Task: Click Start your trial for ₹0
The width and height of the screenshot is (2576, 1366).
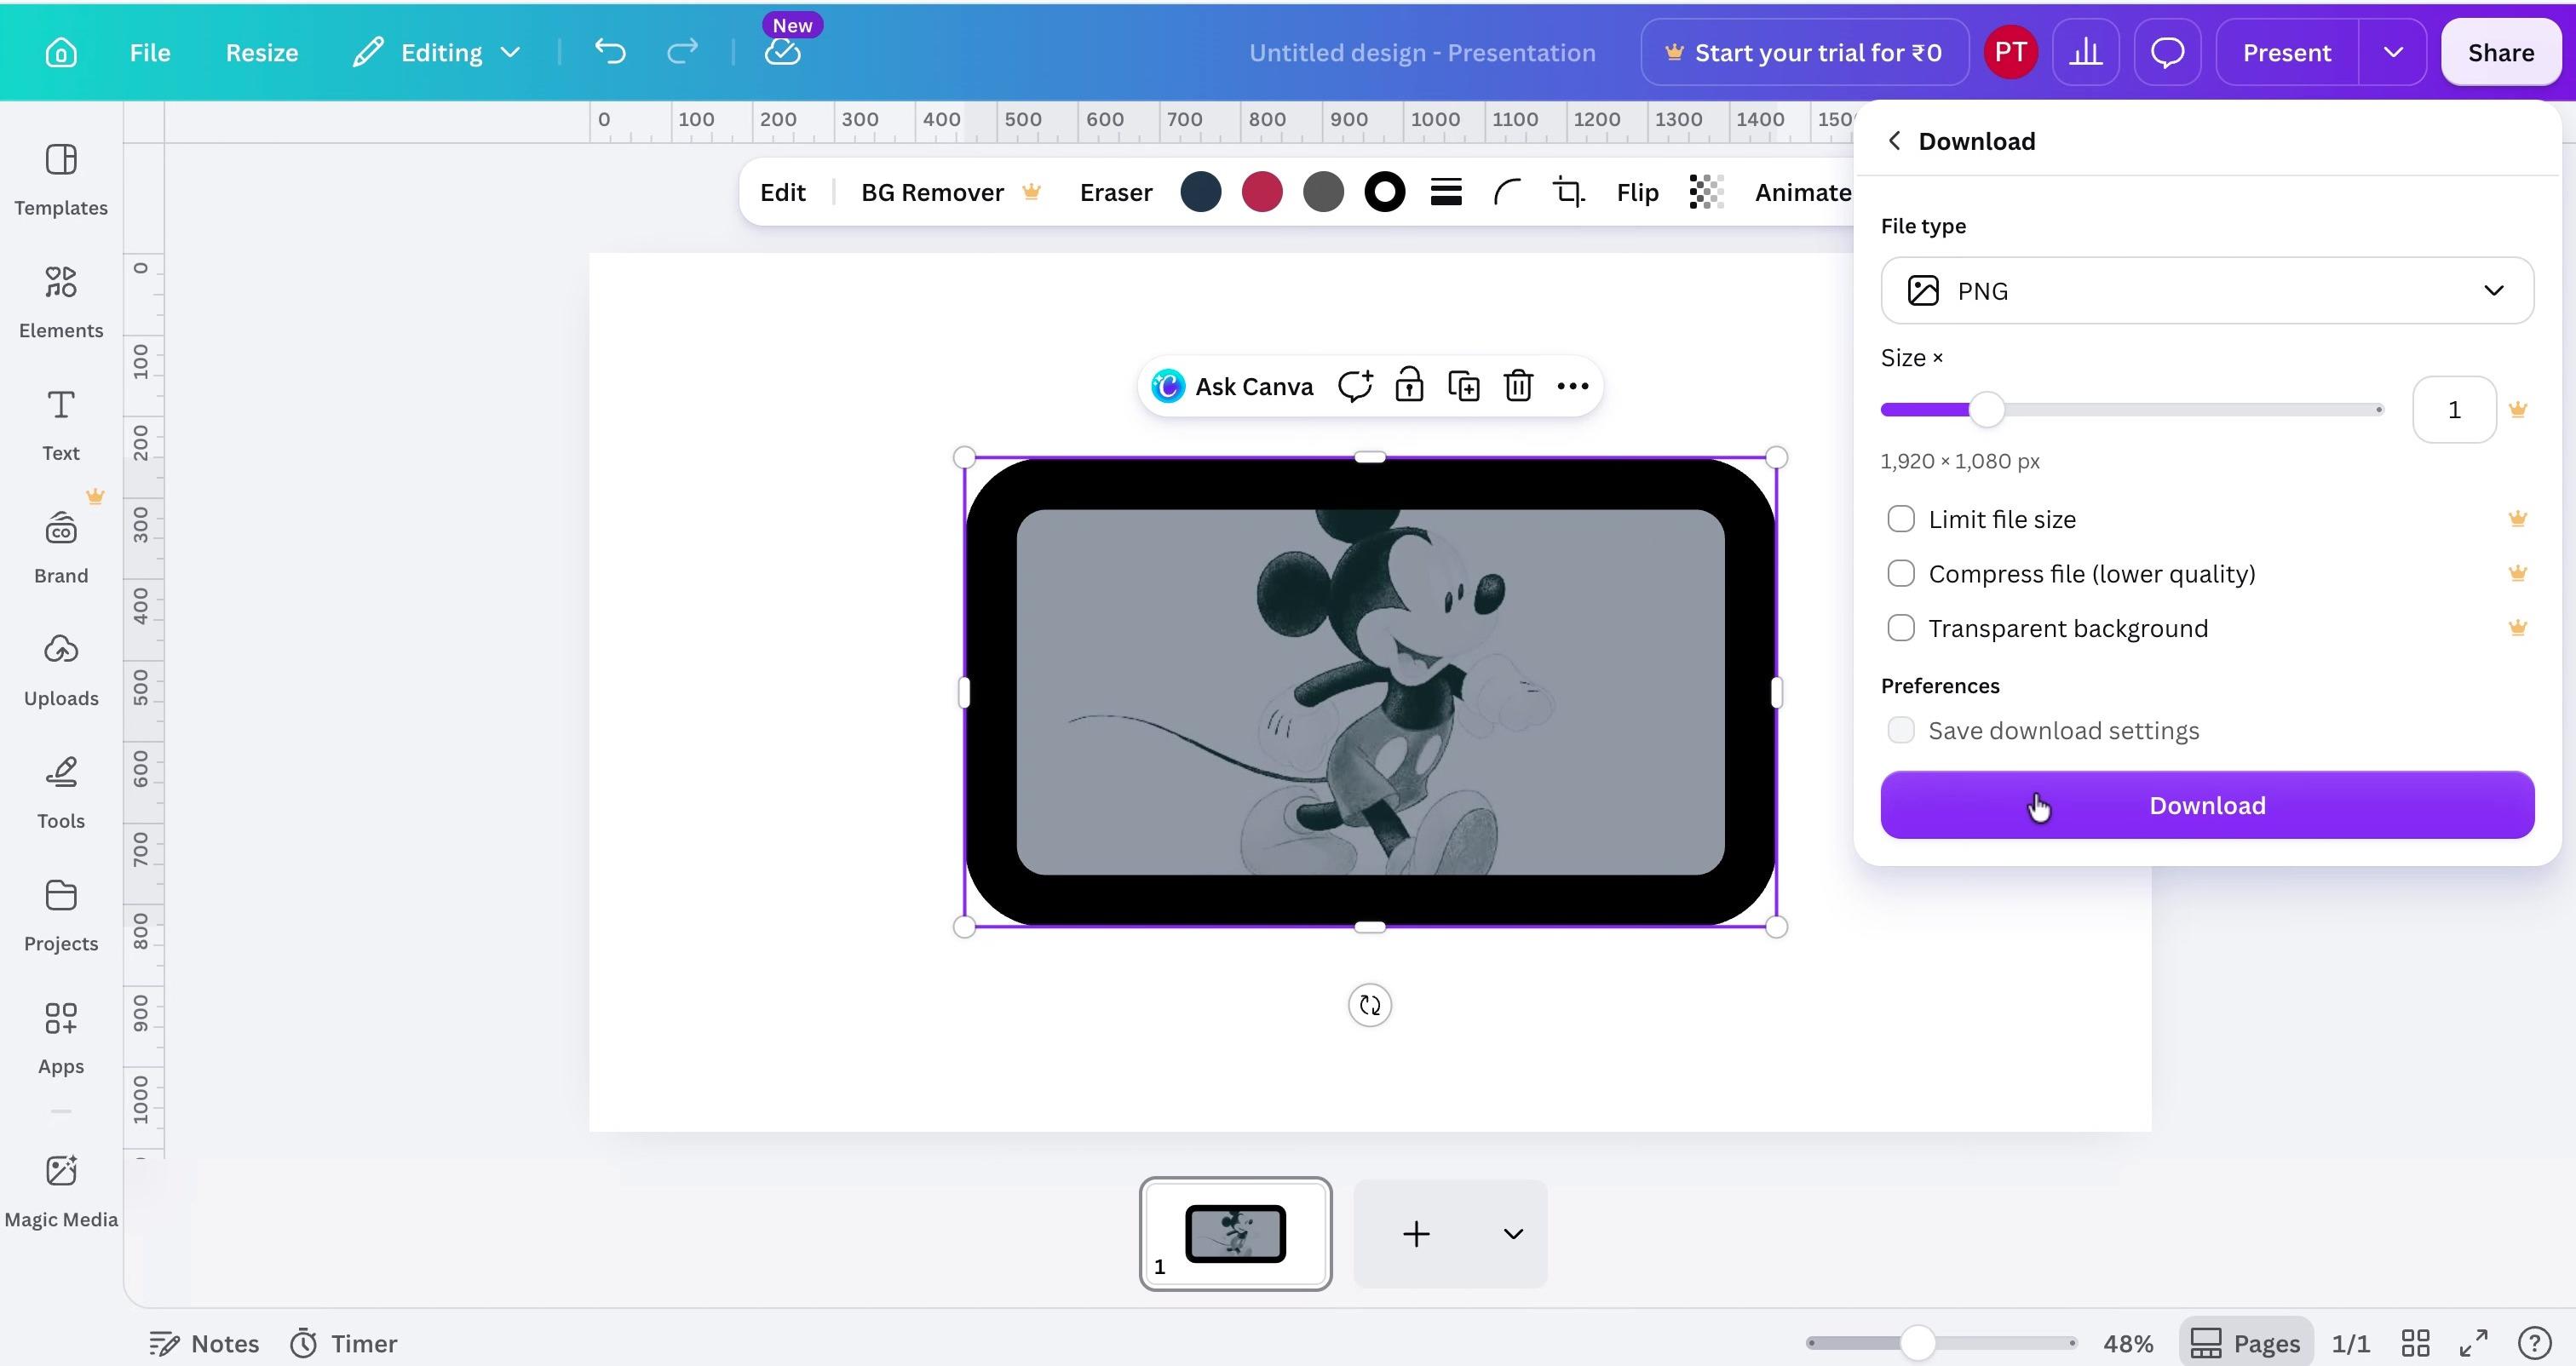Action: (x=1804, y=52)
